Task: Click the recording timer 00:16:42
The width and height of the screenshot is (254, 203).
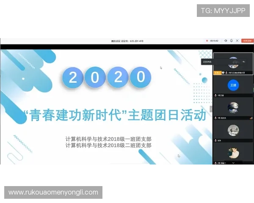Action: tap(214, 41)
